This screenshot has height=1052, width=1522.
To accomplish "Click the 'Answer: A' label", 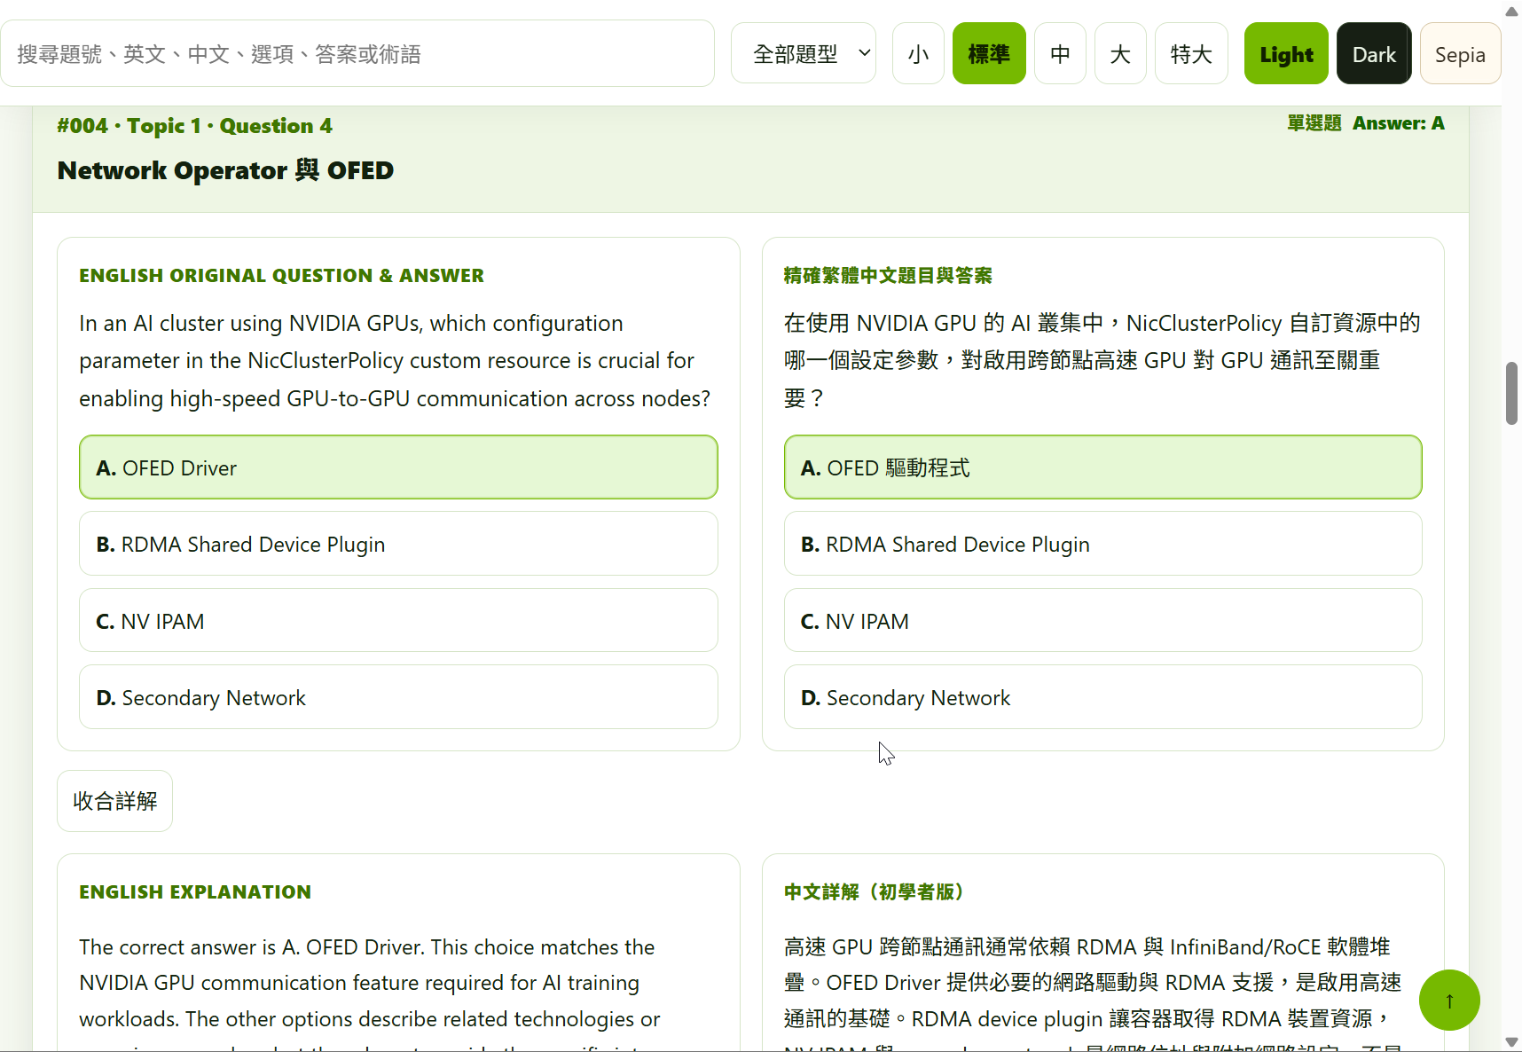I will tap(1398, 123).
